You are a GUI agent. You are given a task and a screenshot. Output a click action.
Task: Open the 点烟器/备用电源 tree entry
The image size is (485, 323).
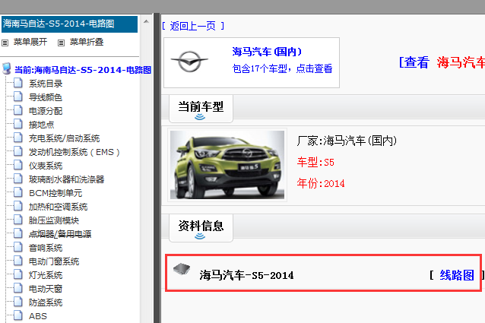(60, 234)
